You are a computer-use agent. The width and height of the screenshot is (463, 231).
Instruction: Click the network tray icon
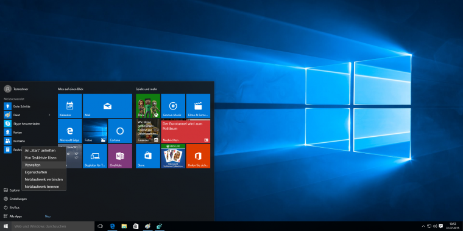(429, 226)
